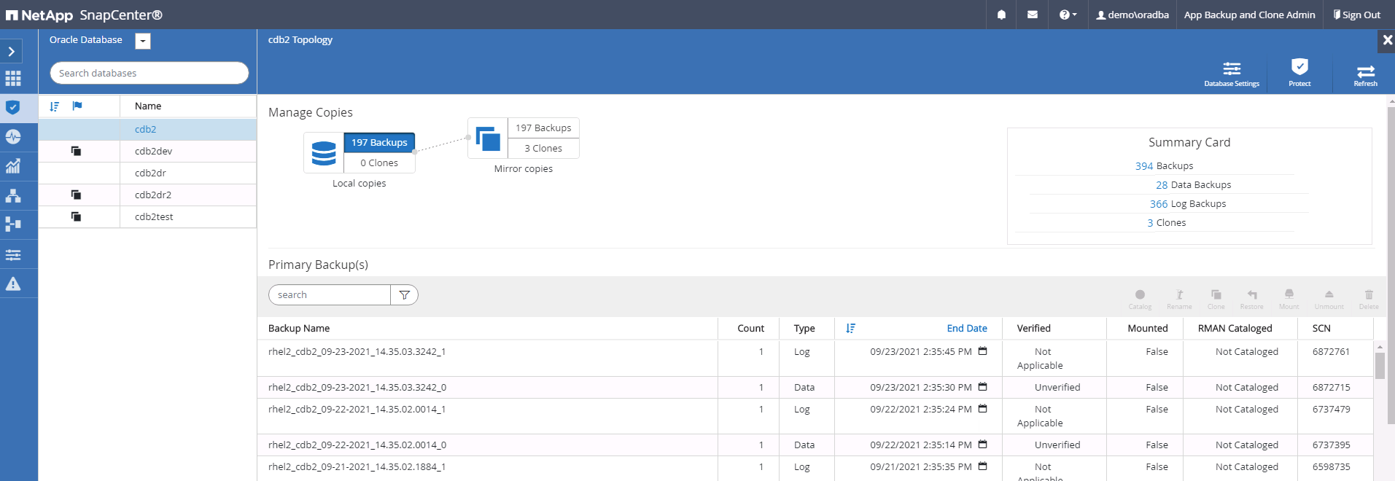Screen dimensions: 1395x481
Task: Open the Help question mark dropdown
Action: 1067,15
